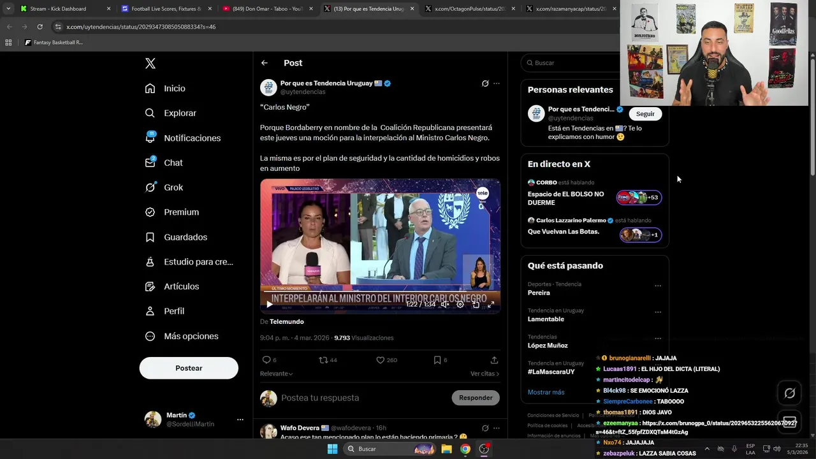The image size is (816, 459).
Task: Expand video to fullscreen
Action: click(x=491, y=304)
